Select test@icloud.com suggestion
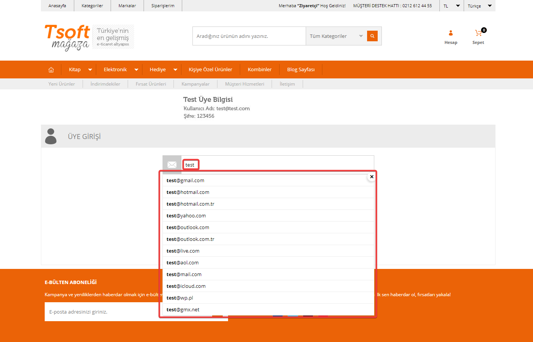The image size is (533, 342). [x=268, y=286]
